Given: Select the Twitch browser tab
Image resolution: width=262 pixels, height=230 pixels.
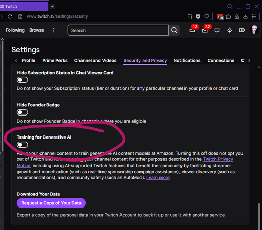Looking at the screenshot, I should (24, 7).
